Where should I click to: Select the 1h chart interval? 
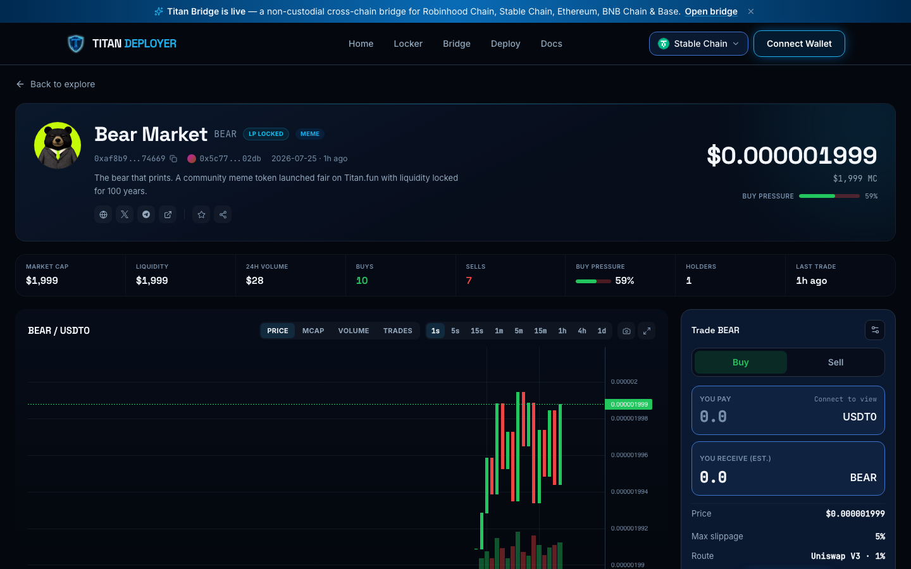(x=562, y=331)
